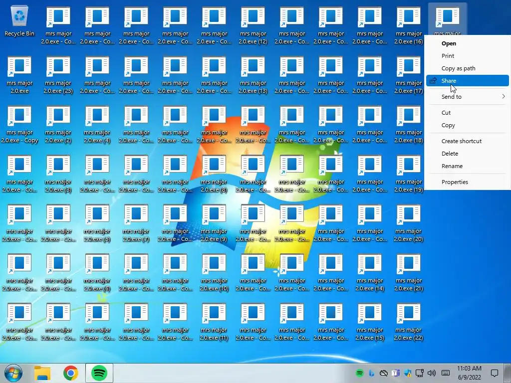Open the clock showing 11:03 AM
Image resolution: width=511 pixels, height=383 pixels.
tap(469, 373)
